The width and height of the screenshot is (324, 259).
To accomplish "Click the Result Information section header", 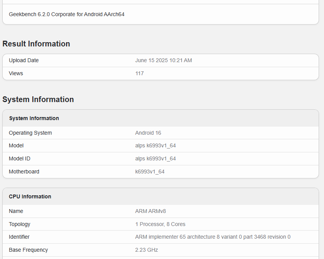I will tap(36, 44).
